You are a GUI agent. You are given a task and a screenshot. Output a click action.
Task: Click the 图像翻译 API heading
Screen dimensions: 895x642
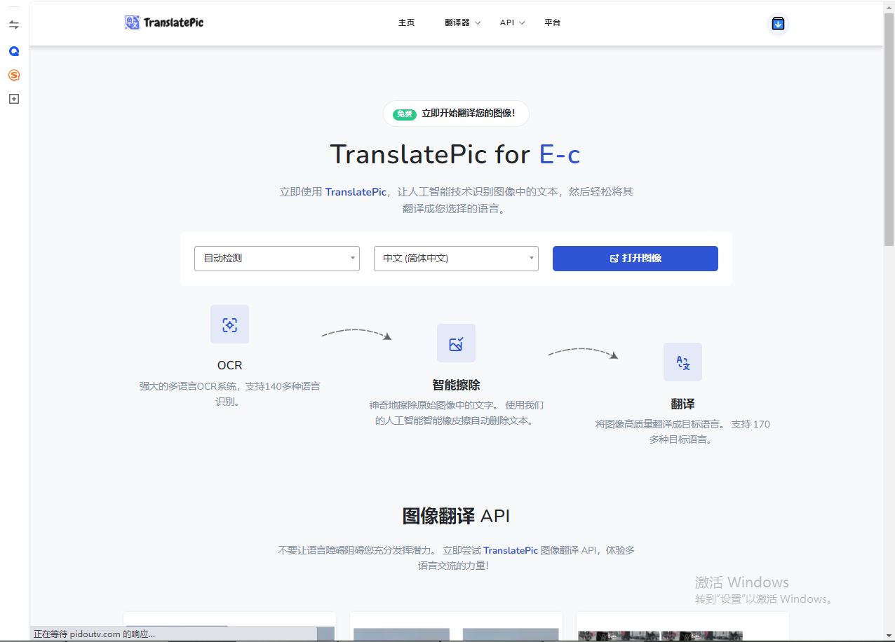(456, 517)
